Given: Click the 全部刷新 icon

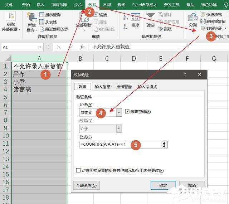Looking at the screenshot, I should 84,18.
